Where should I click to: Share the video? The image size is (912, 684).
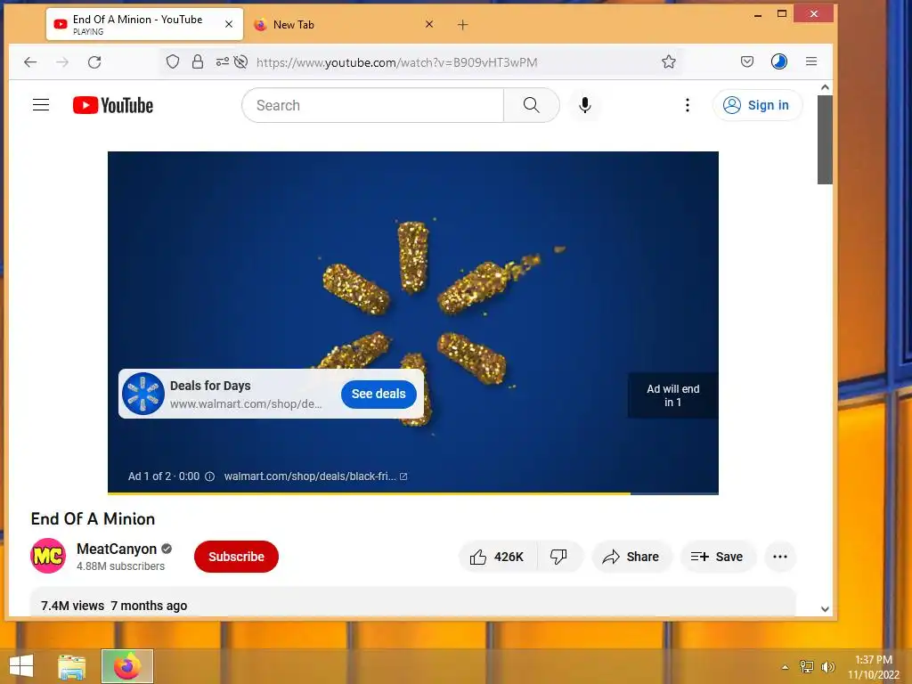coord(631,557)
